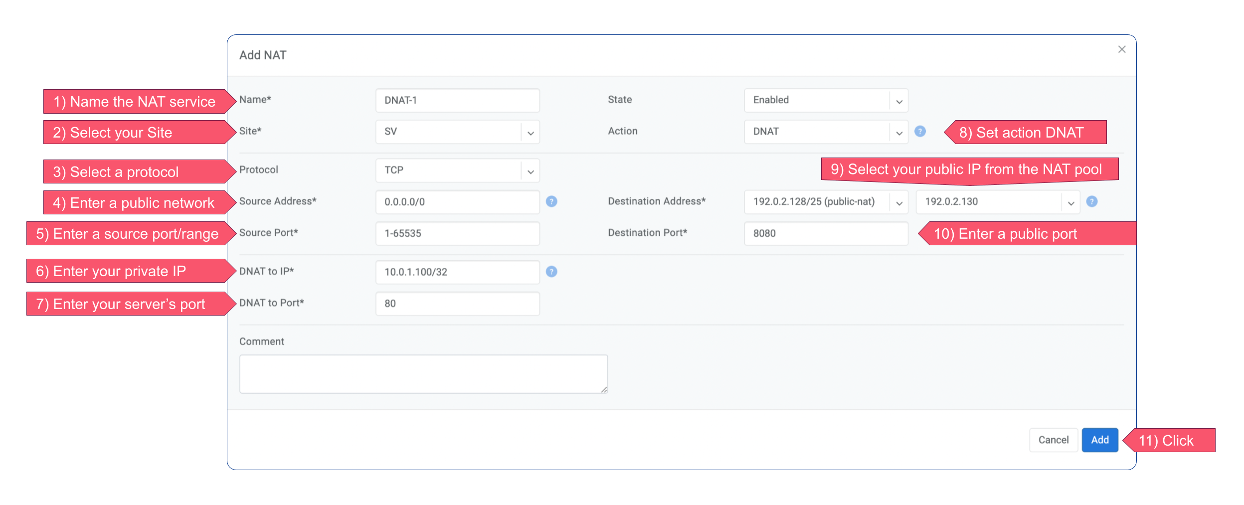Select the Destination Port field showing 8080
1244x505 pixels.
(x=826, y=233)
